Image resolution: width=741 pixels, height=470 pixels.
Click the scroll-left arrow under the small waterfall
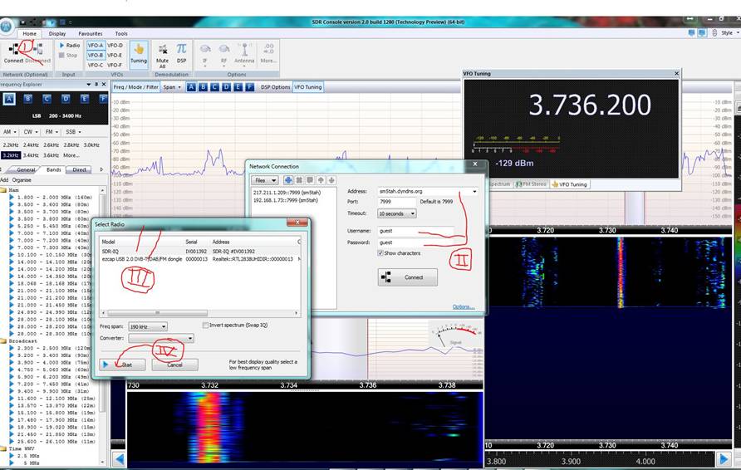tap(119, 458)
